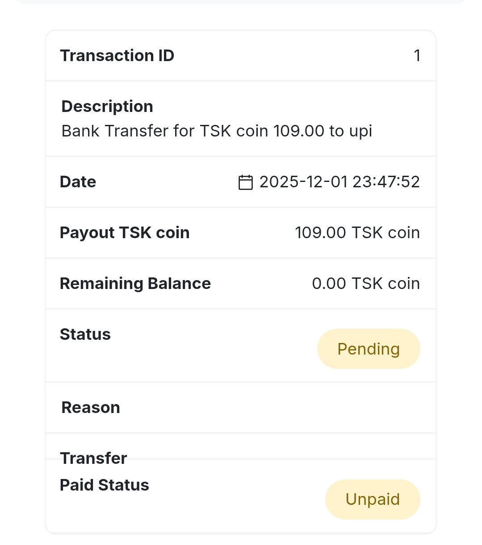Click the transaction ID value 1

[x=417, y=56]
